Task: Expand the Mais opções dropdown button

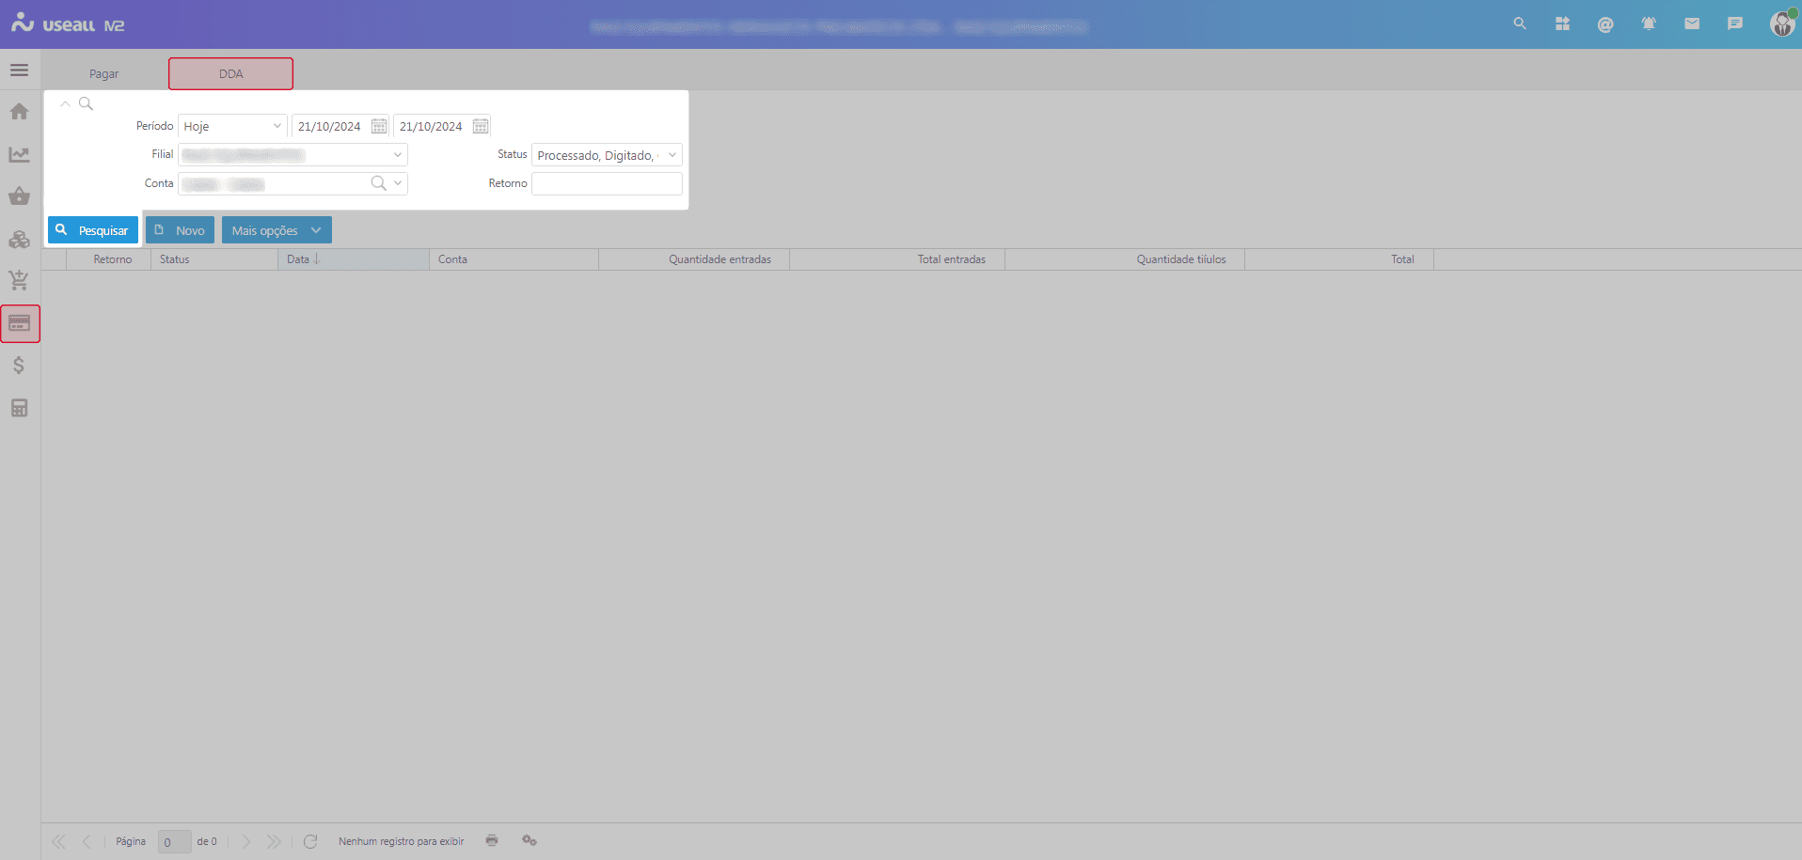Action: (277, 230)
